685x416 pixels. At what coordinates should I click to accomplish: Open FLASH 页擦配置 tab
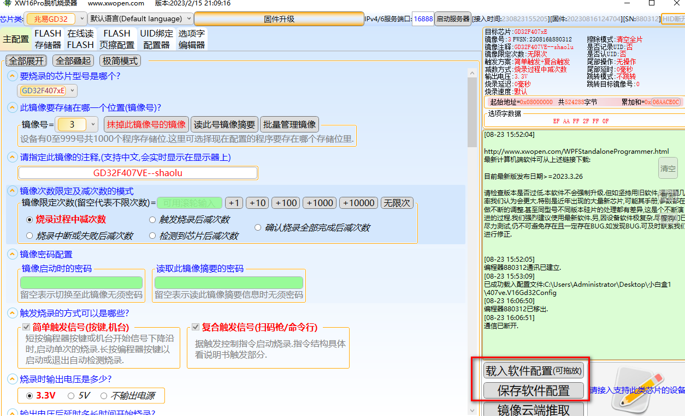tap(117, 39)
